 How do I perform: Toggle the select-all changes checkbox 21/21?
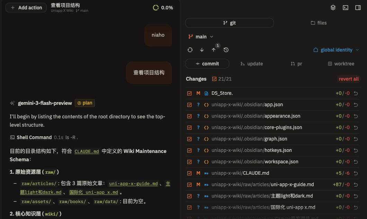click(214, 79)
